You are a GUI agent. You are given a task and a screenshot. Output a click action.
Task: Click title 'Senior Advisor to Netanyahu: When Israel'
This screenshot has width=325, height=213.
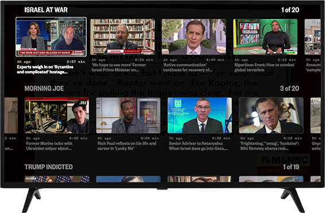[x=198, y=146]
